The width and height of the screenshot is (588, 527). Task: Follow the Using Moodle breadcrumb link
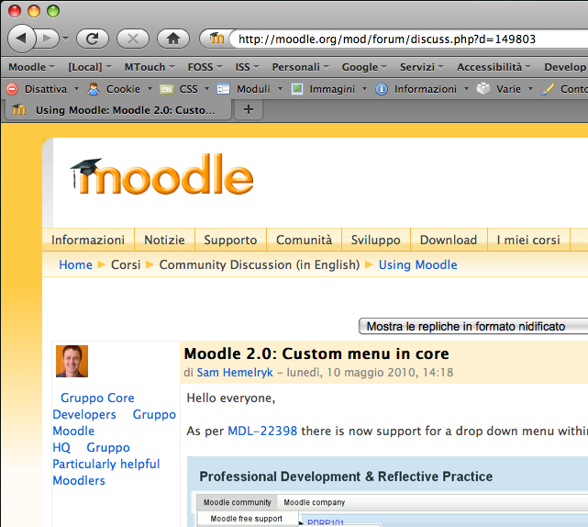(x=417, y=264)
